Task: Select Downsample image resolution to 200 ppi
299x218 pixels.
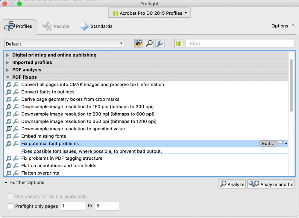Action: point(88,114)
